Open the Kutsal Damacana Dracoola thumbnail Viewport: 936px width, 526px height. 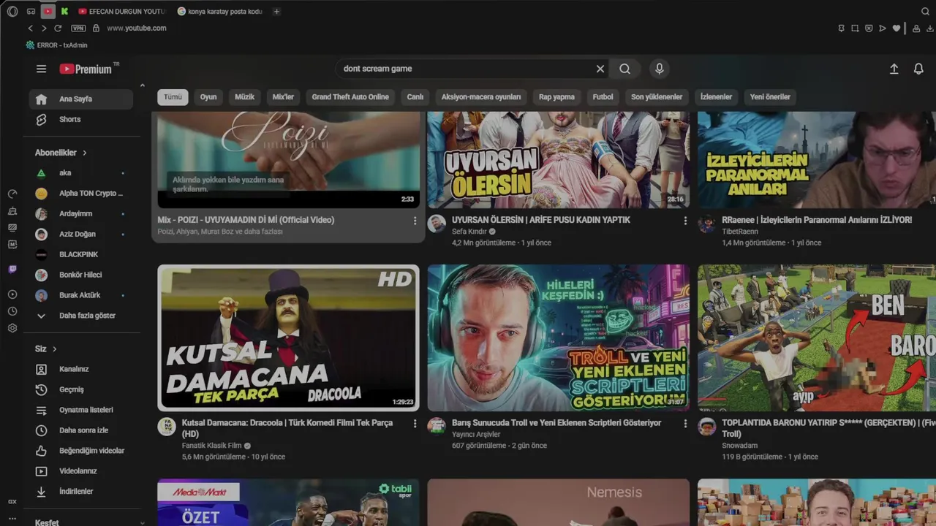click(289, 338)
